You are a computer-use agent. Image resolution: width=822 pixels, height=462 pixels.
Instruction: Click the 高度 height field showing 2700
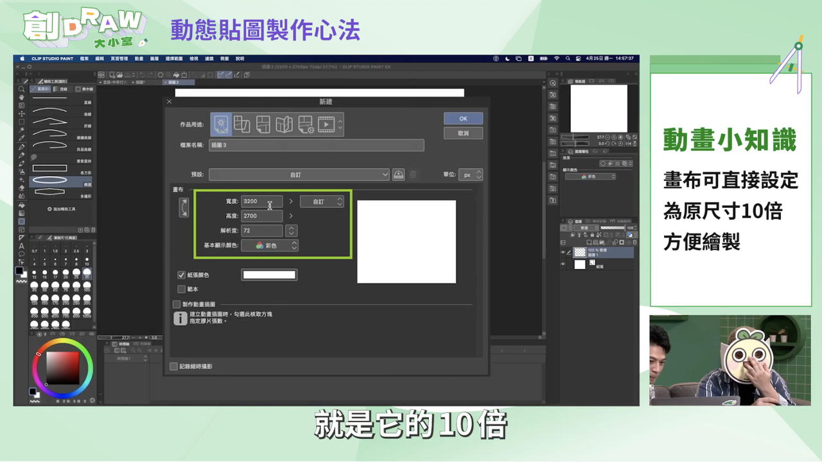click(262, 216)
